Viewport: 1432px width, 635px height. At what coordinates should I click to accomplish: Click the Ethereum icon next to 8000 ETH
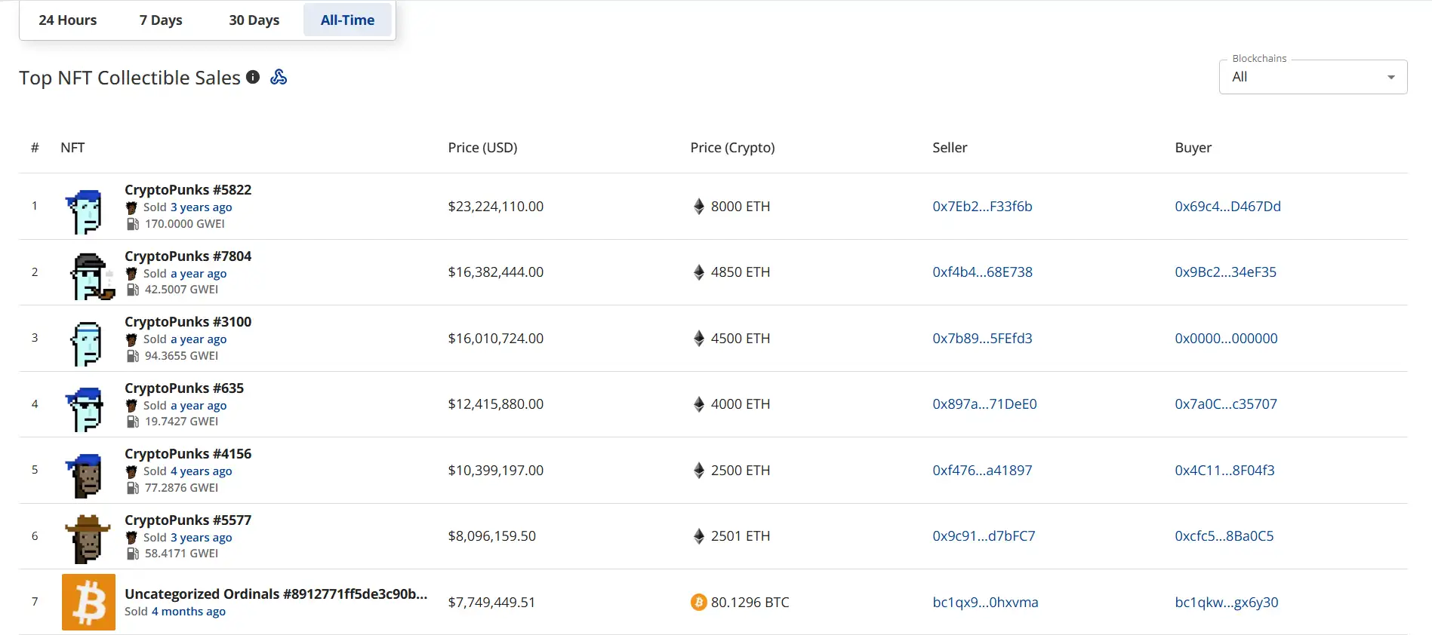698,207
